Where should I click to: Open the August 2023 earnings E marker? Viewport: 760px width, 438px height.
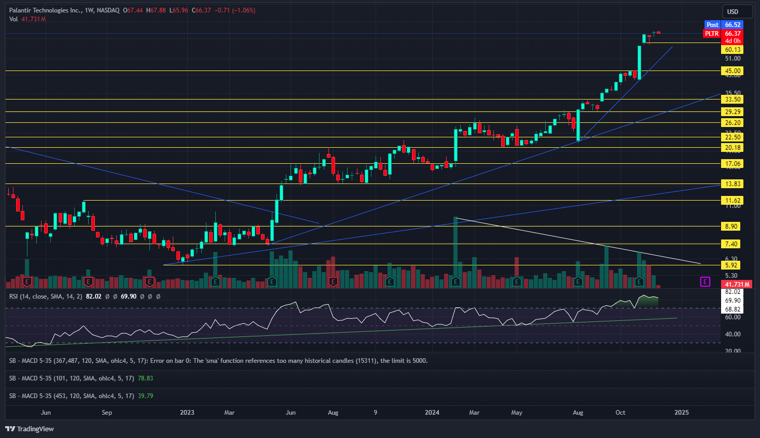(x=333, y=282)
